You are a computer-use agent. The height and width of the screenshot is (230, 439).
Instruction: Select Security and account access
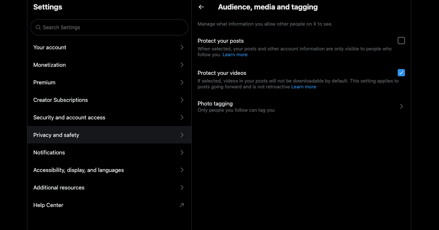click(x=109, y=118)
